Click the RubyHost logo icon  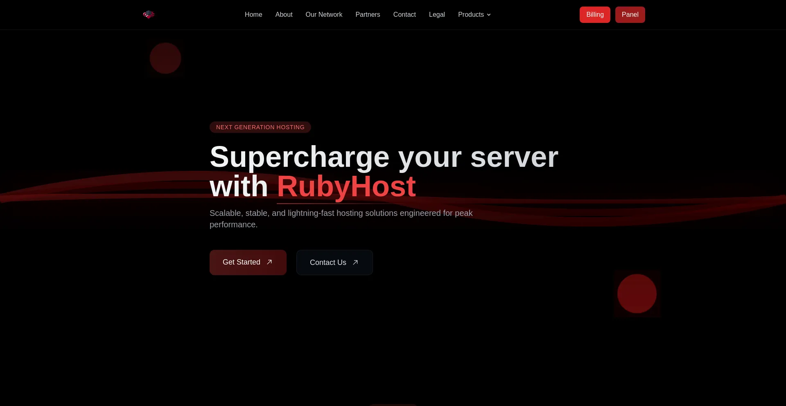(x=149, y=15)
